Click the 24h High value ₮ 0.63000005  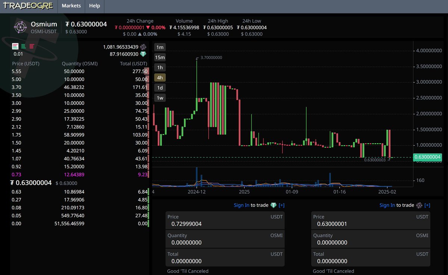[x=218, y=28]
